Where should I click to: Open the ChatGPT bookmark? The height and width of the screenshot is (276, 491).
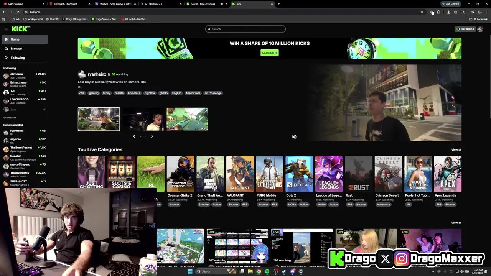[x=53, y=19]
